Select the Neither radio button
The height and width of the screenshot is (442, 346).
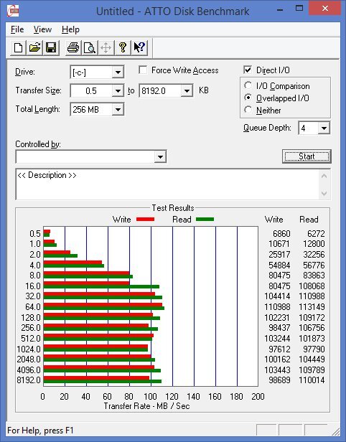tap(248, 110)
